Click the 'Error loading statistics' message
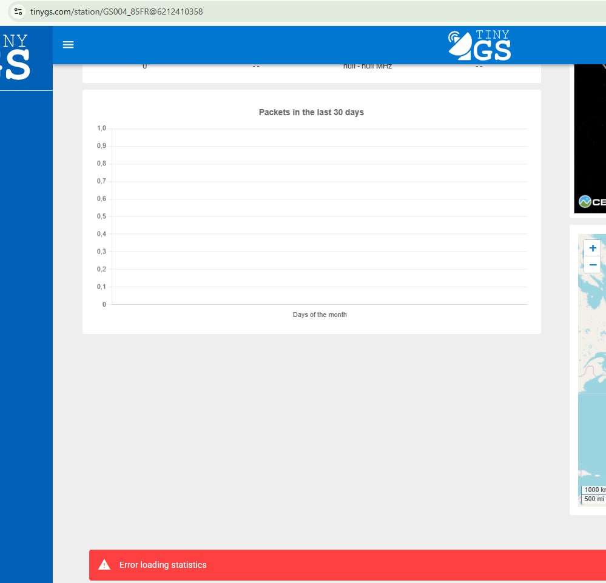Screen dimensions: 606x583 click(x=163, y=565)
